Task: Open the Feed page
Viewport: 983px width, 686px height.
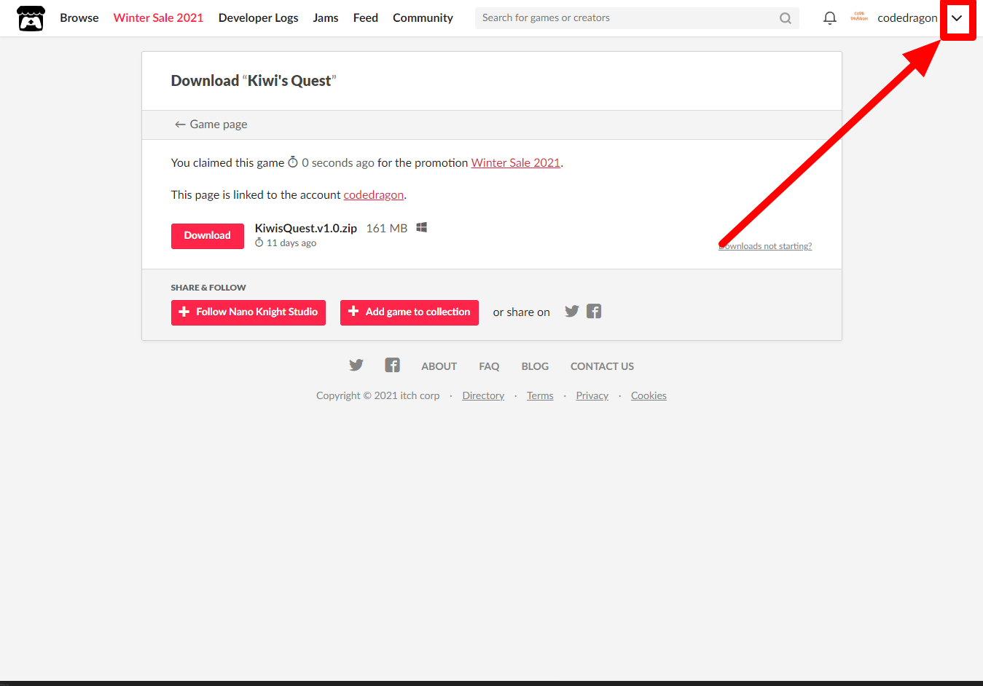Action: (x=366, y=18)
